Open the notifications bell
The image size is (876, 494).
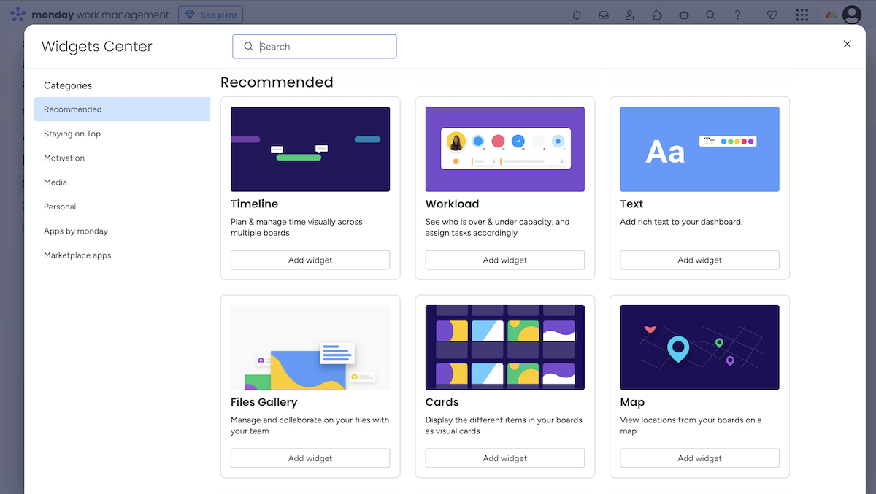click(x=577, y=14)
